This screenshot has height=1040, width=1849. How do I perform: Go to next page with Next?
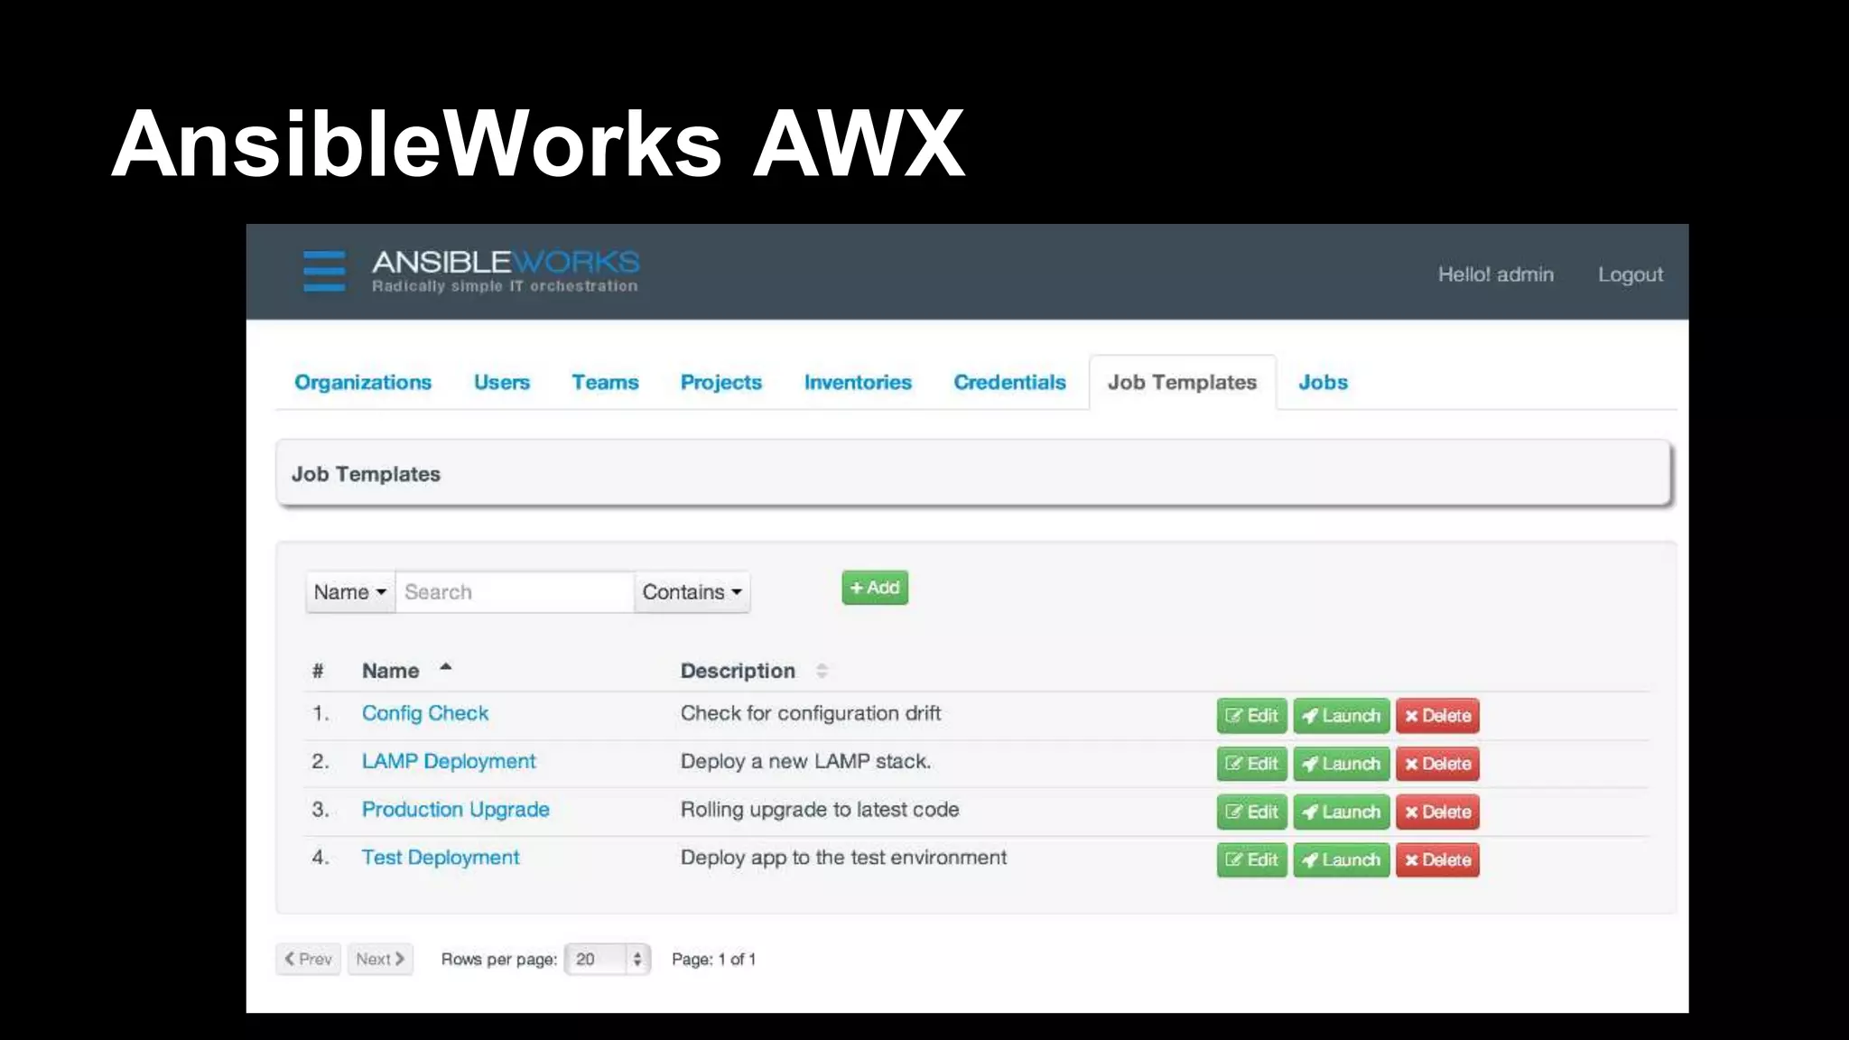tap(380, 959)
